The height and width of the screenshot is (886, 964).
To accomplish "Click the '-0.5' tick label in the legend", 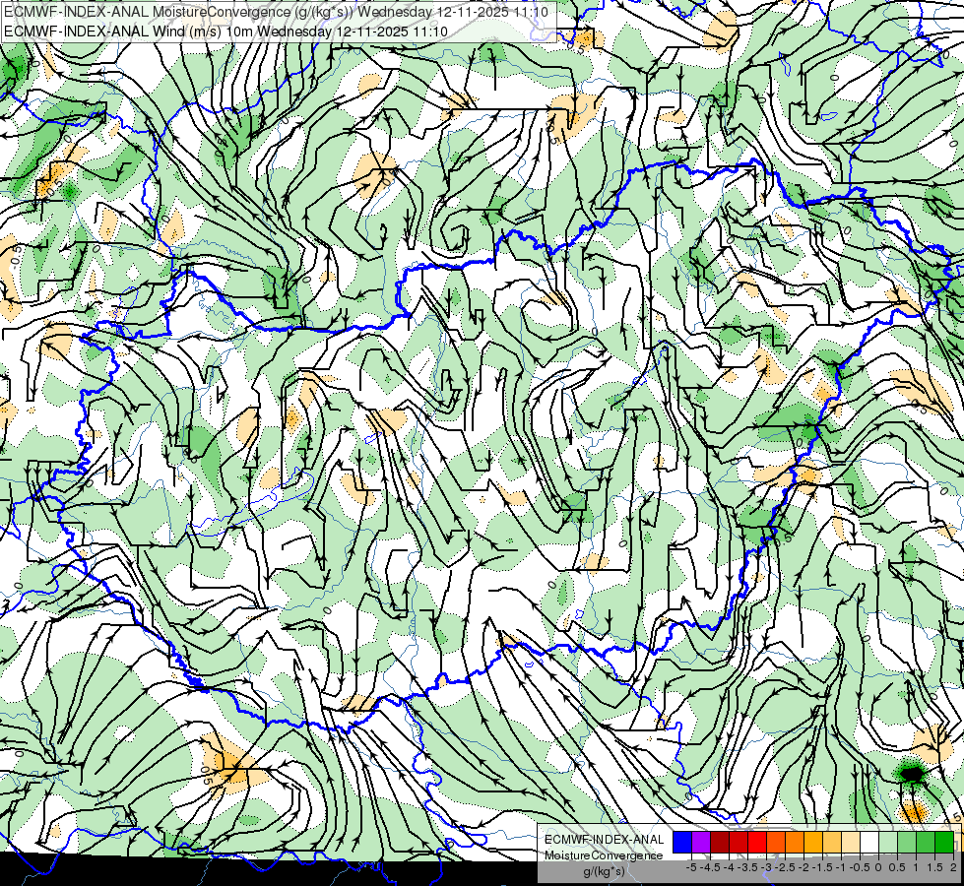I will click(x=860, y=867).
